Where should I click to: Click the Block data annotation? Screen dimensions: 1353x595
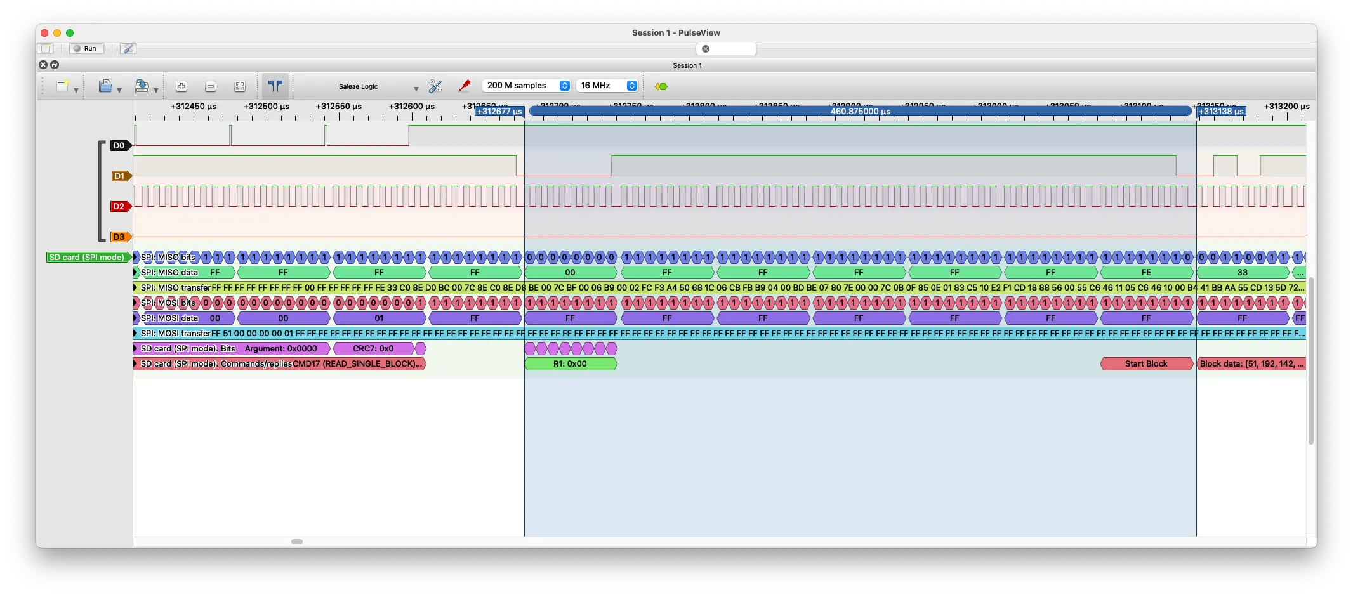[1251, 363]
